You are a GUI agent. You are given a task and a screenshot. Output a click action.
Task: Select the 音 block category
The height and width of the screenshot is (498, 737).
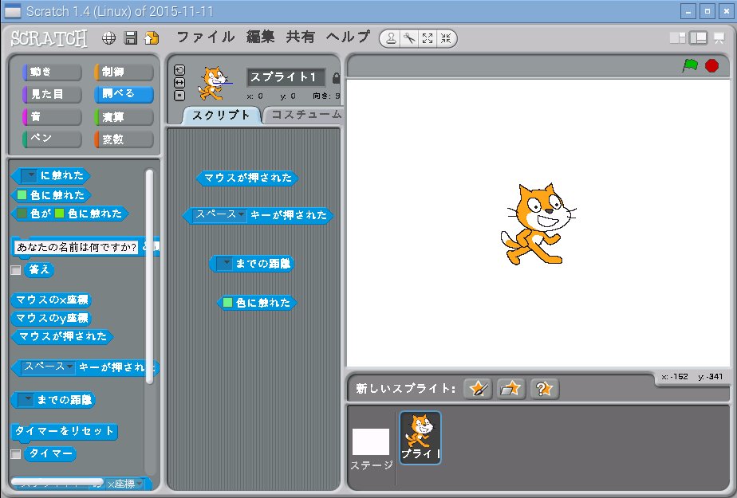click(52, 117)
